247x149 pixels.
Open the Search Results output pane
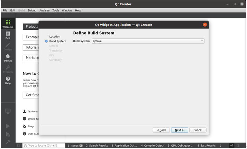pos(97,146)
